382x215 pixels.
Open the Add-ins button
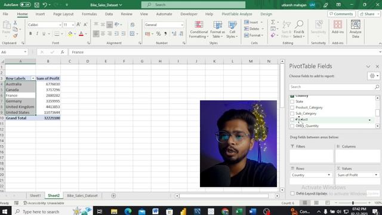[x=338, y=27]
